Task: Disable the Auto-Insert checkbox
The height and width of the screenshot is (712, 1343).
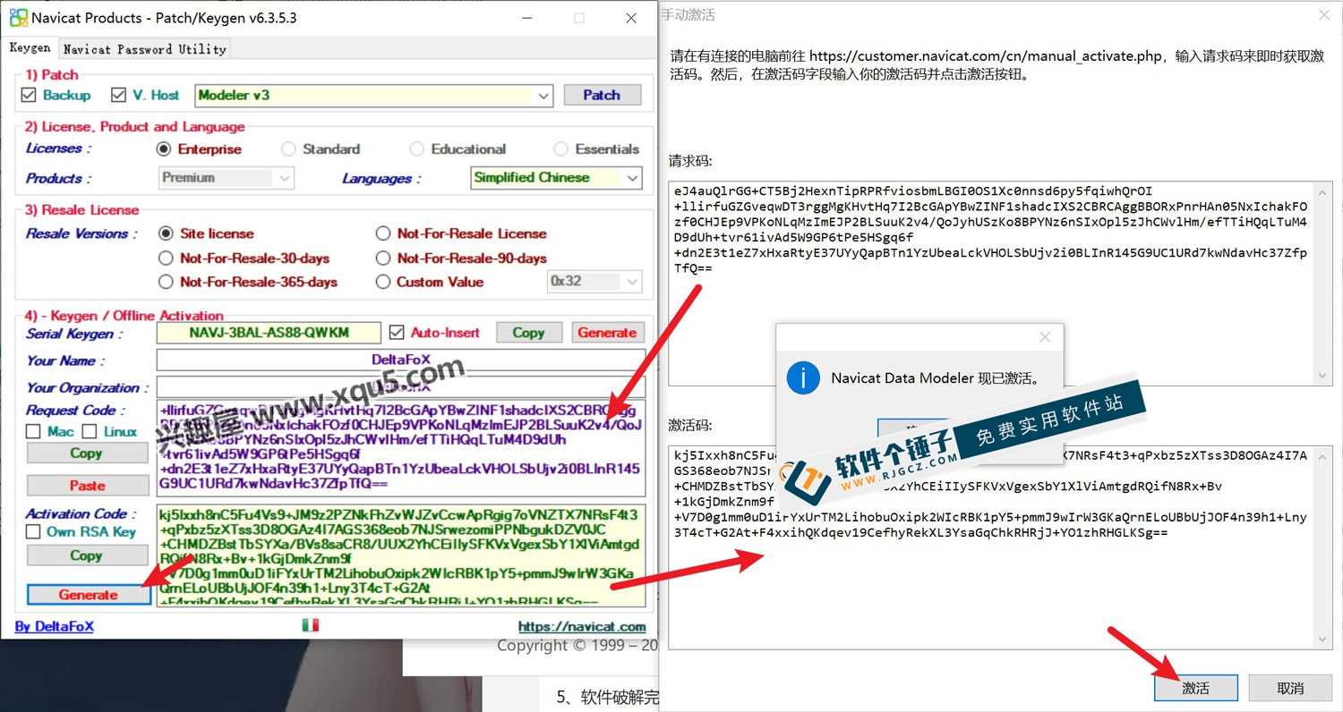Action: pos(397,332)
